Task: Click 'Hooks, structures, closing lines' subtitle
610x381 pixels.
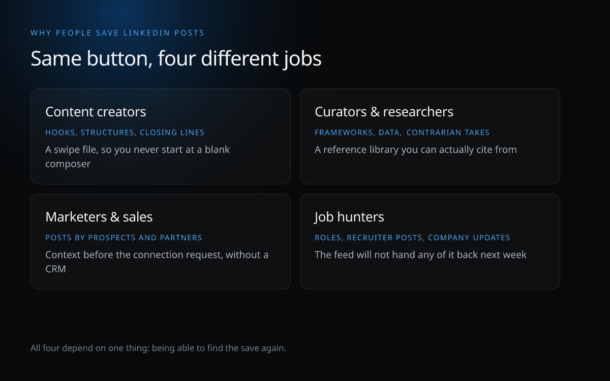Action: coord(125,133)
